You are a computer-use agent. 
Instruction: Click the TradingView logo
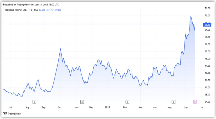[12, 113]
